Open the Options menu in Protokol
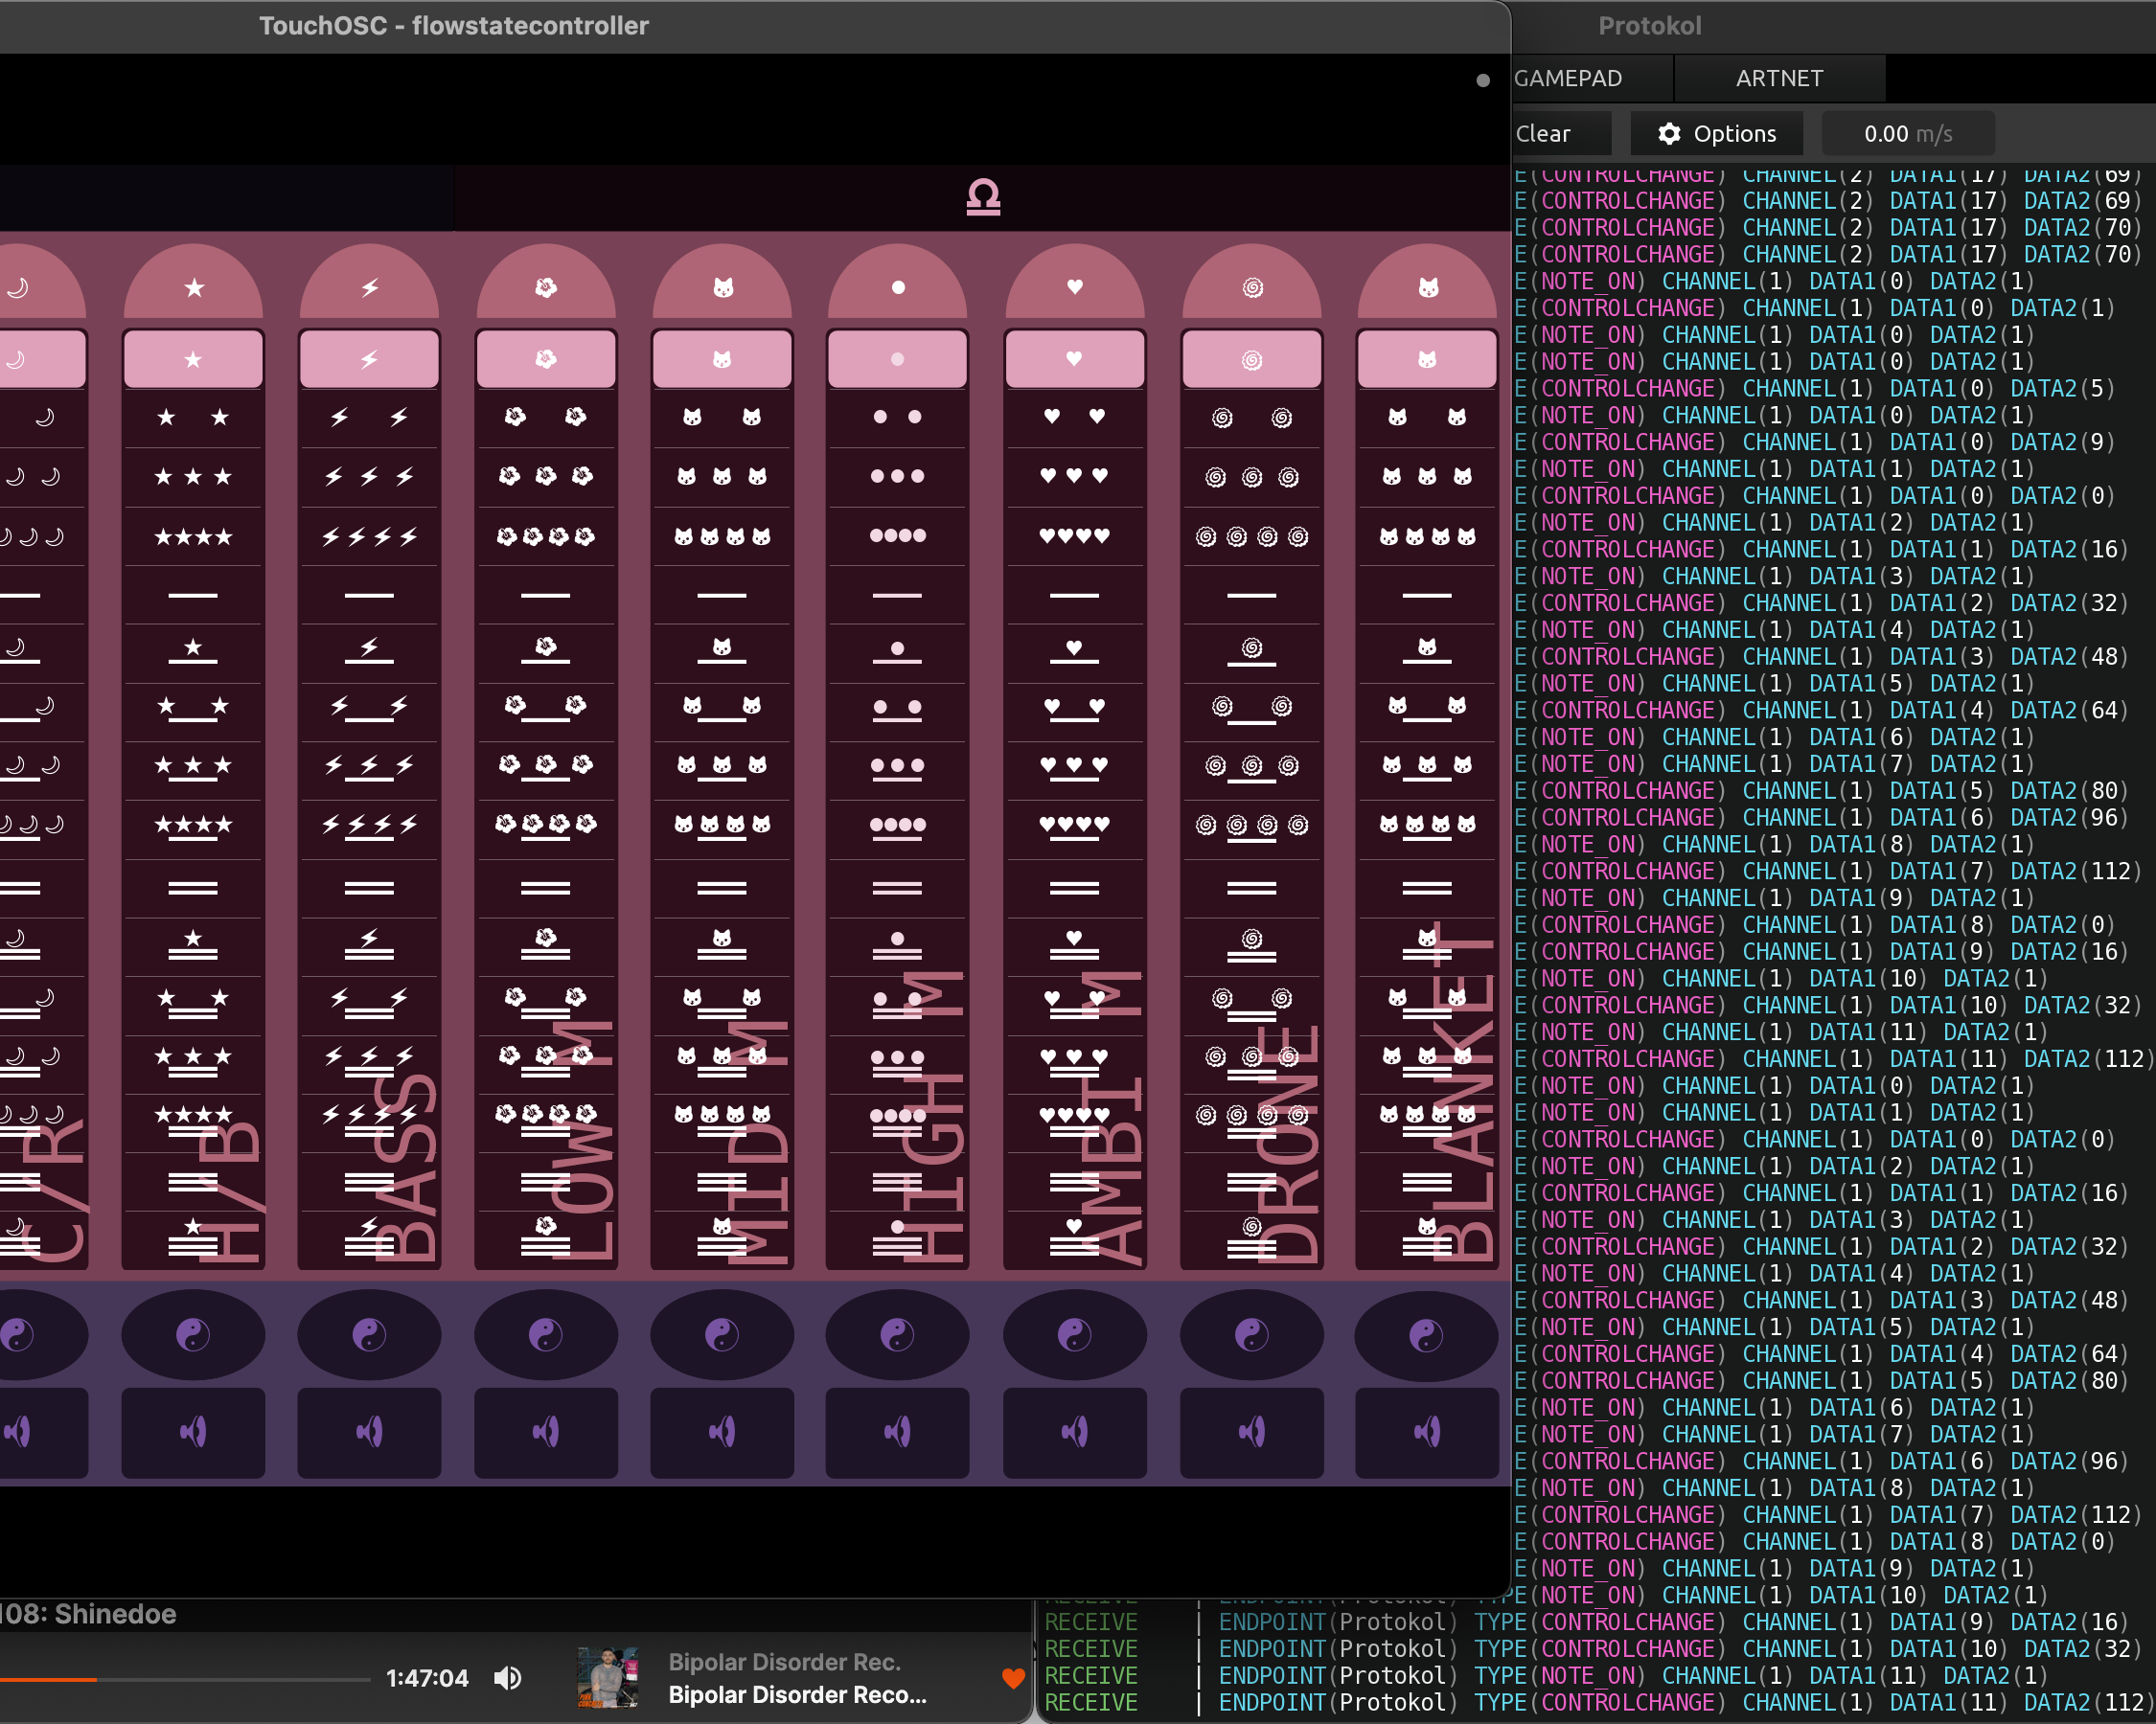 (x=1716, y=133)
